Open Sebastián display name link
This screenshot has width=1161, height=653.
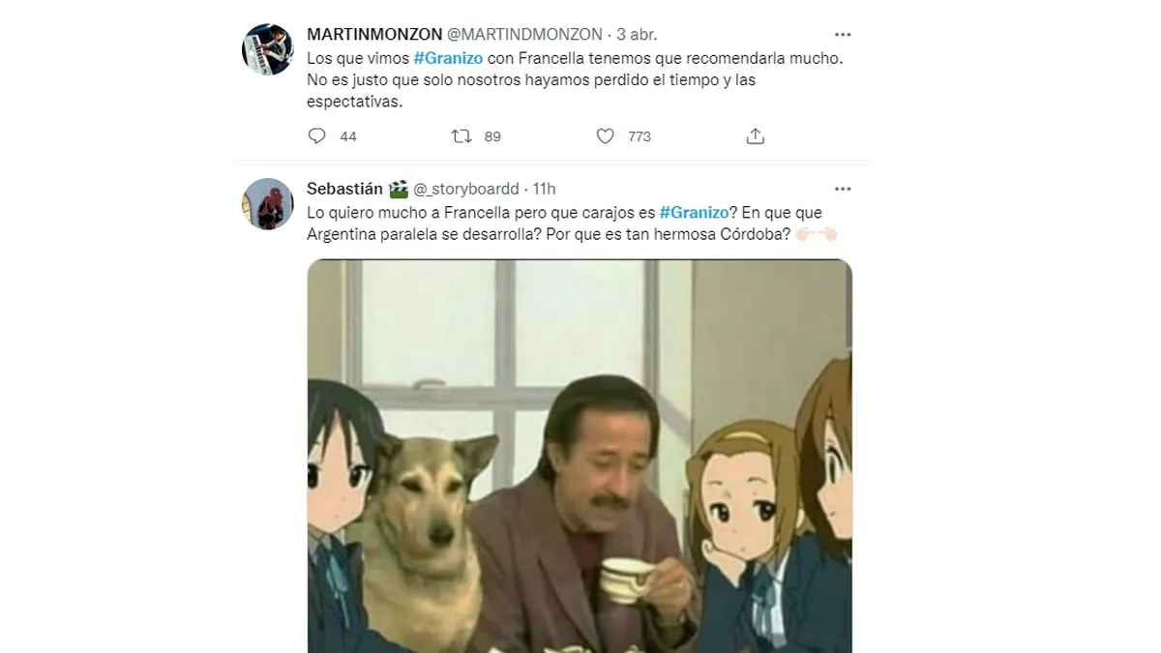[345, 189]
